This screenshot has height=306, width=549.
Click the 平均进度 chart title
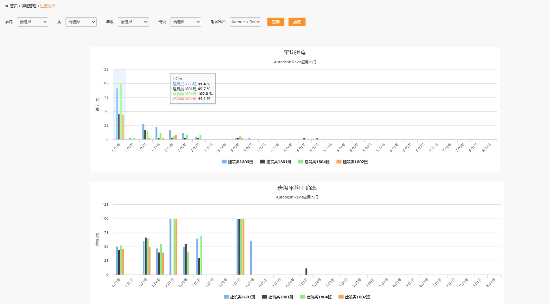coord(295,53)
